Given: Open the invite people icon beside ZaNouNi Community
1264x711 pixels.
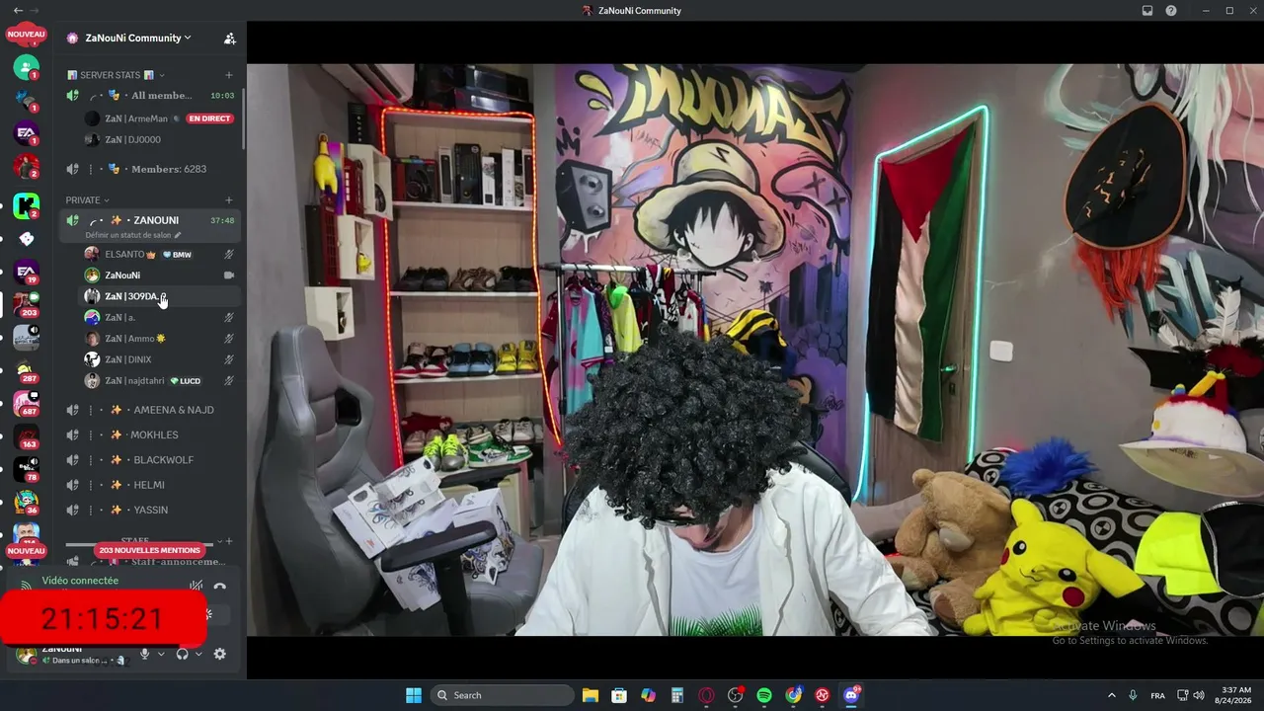Looking at the screenshot, I should pyautogui.click(x=230, y=39).
